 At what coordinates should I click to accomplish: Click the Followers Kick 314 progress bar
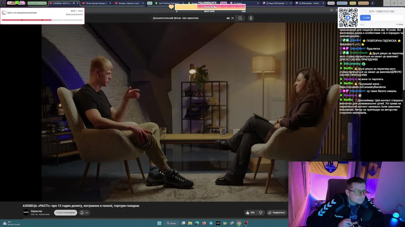point(210,7)
